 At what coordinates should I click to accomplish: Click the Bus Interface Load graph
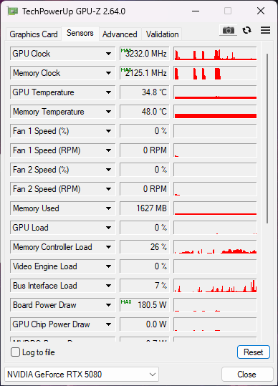pyautogui.click(x=215, y=286)
